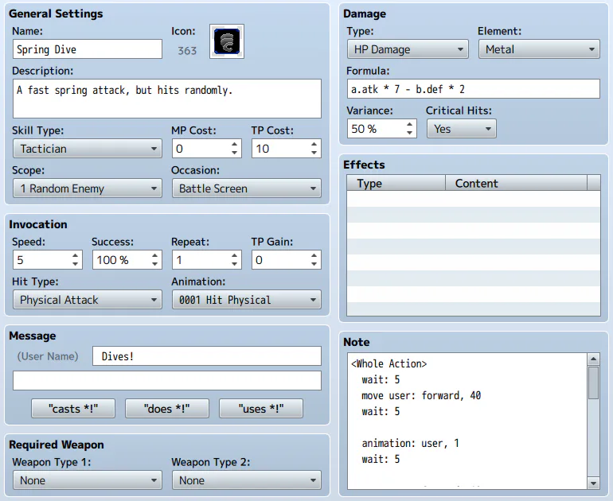Open the Weapon Type 2 dropdown
The width and height of the screenshot is (613, 501).
pos(247,480)
